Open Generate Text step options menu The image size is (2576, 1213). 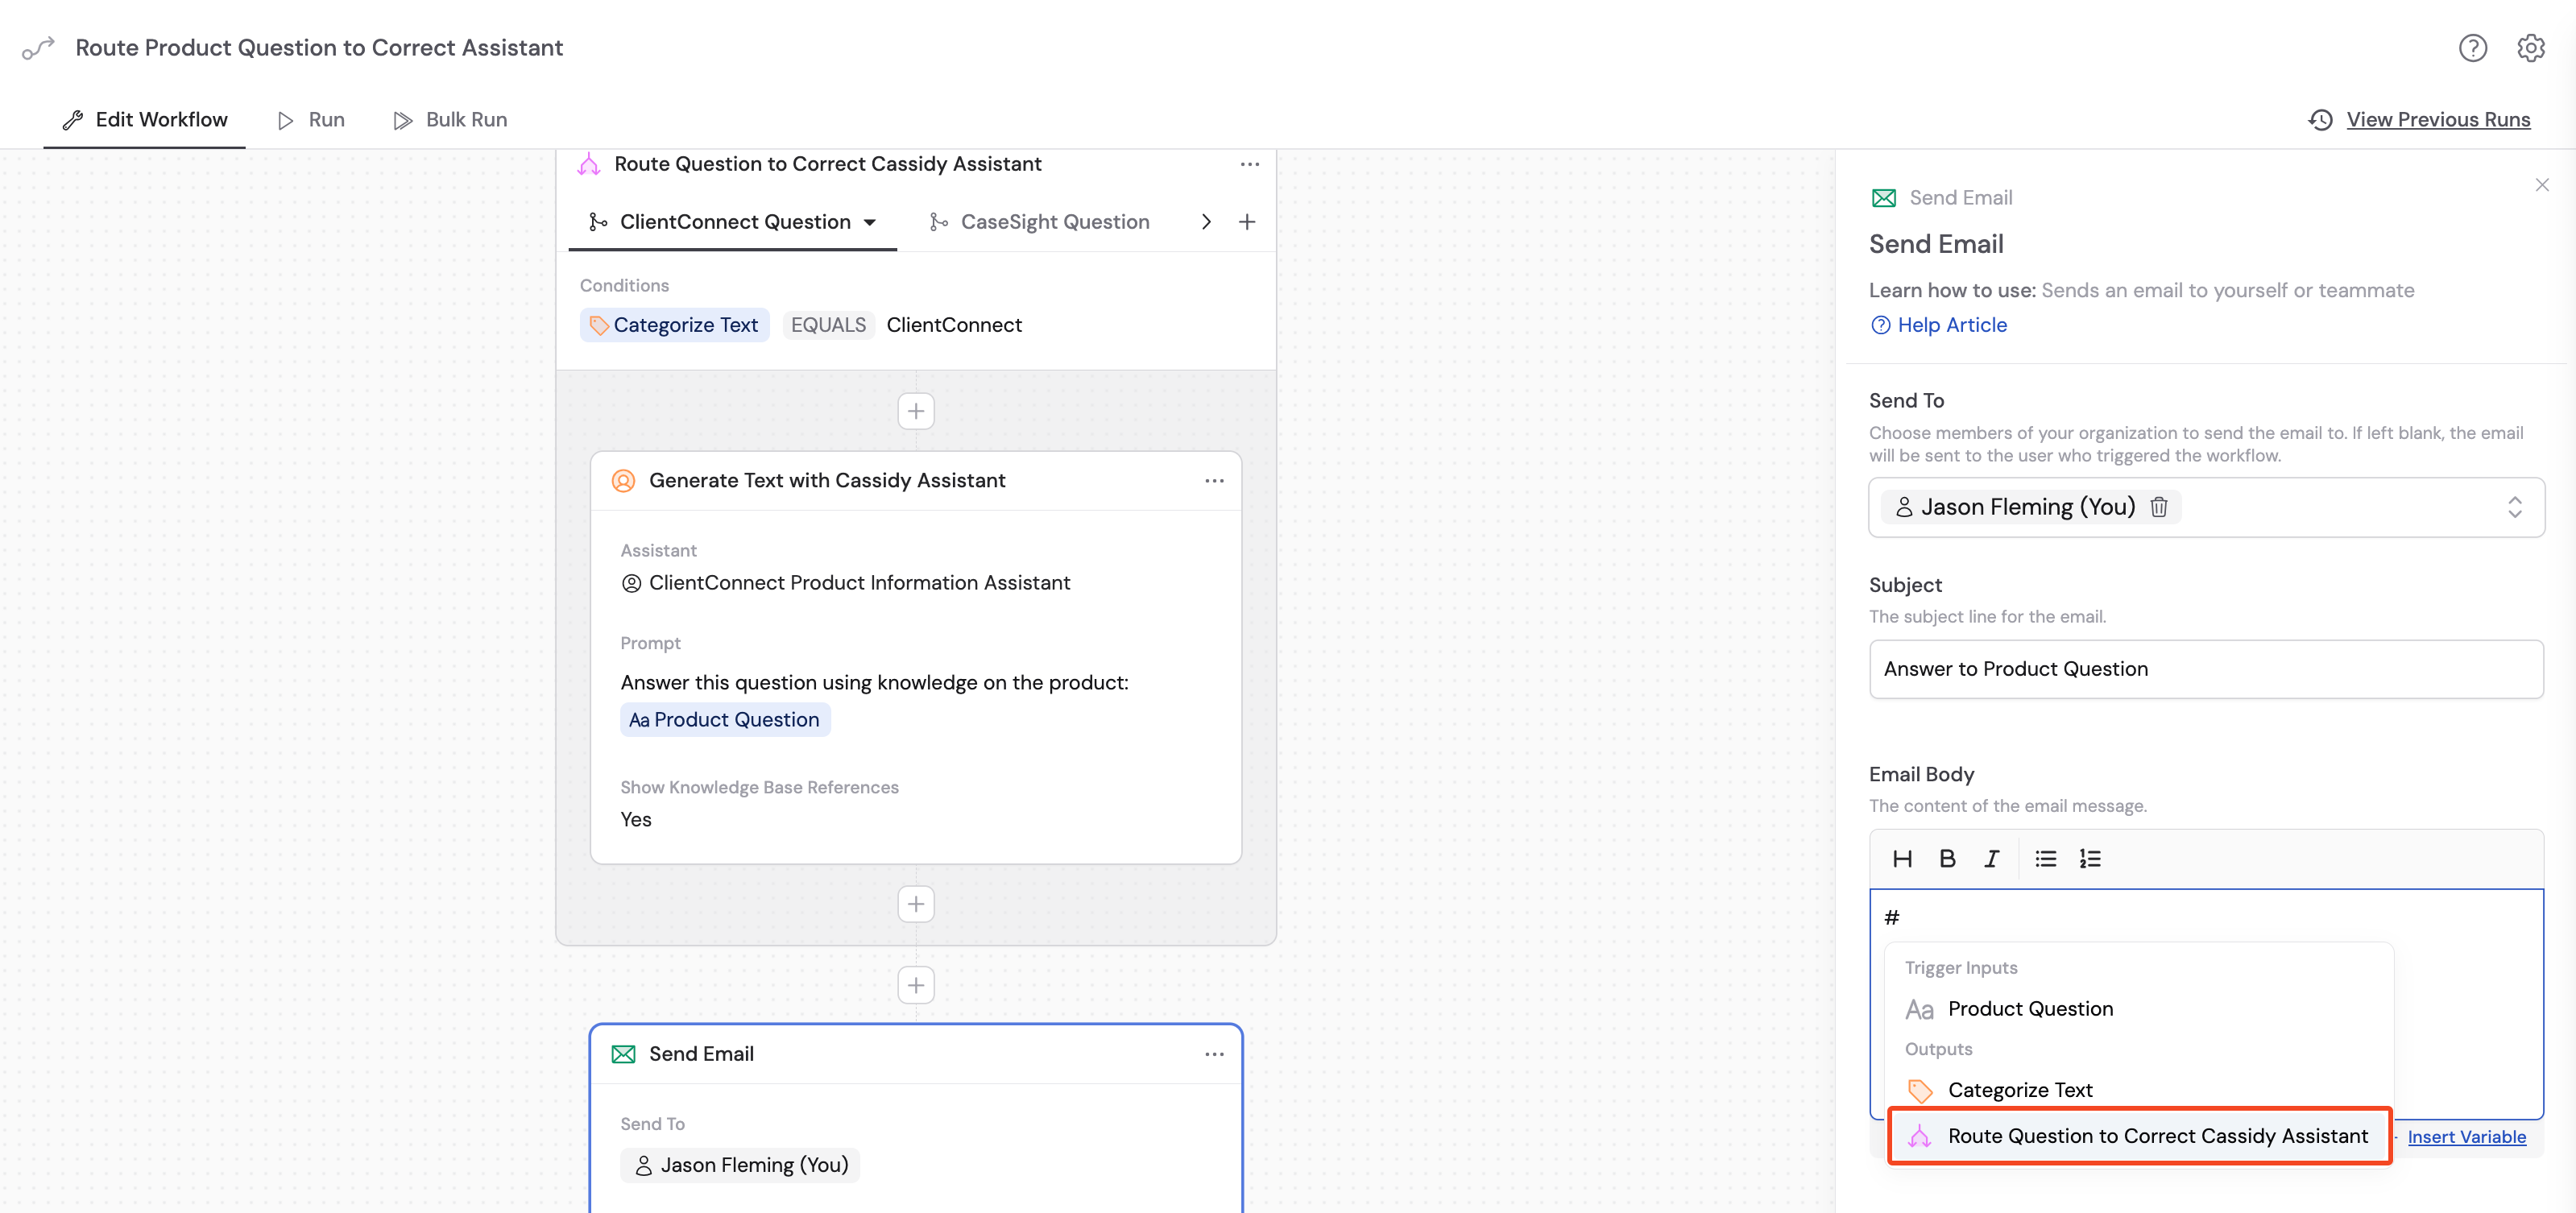(1214, 481)
